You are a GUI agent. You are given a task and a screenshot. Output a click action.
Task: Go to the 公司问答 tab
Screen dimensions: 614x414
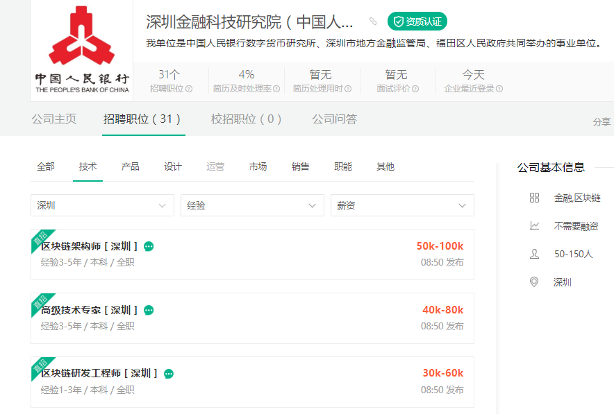pyautogui.click(x=334, y=119)
